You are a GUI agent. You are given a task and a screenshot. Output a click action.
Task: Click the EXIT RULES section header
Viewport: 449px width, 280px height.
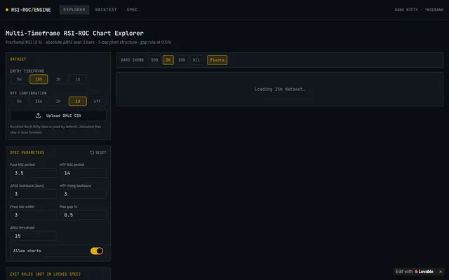click(45, 274)
